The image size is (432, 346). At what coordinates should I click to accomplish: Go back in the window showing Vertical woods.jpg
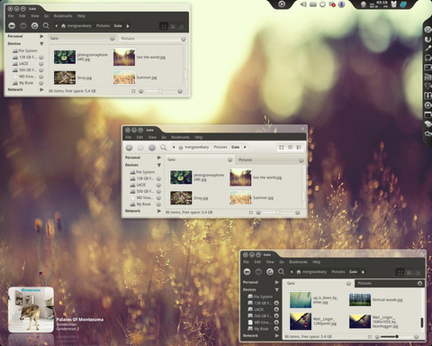(247, 272)
